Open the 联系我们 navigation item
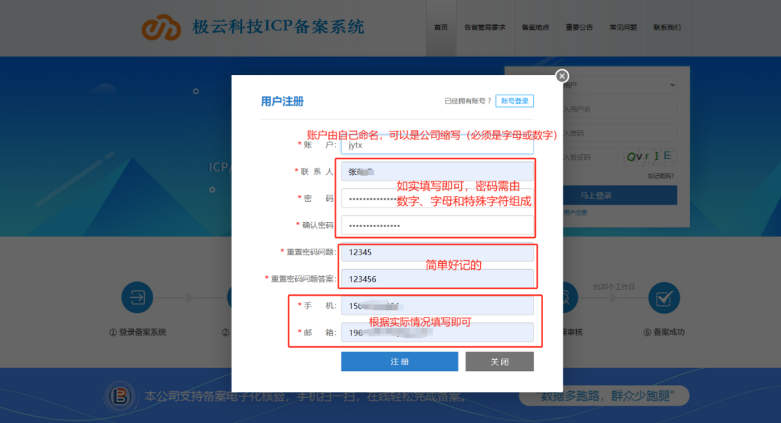 tap(667, 27)
